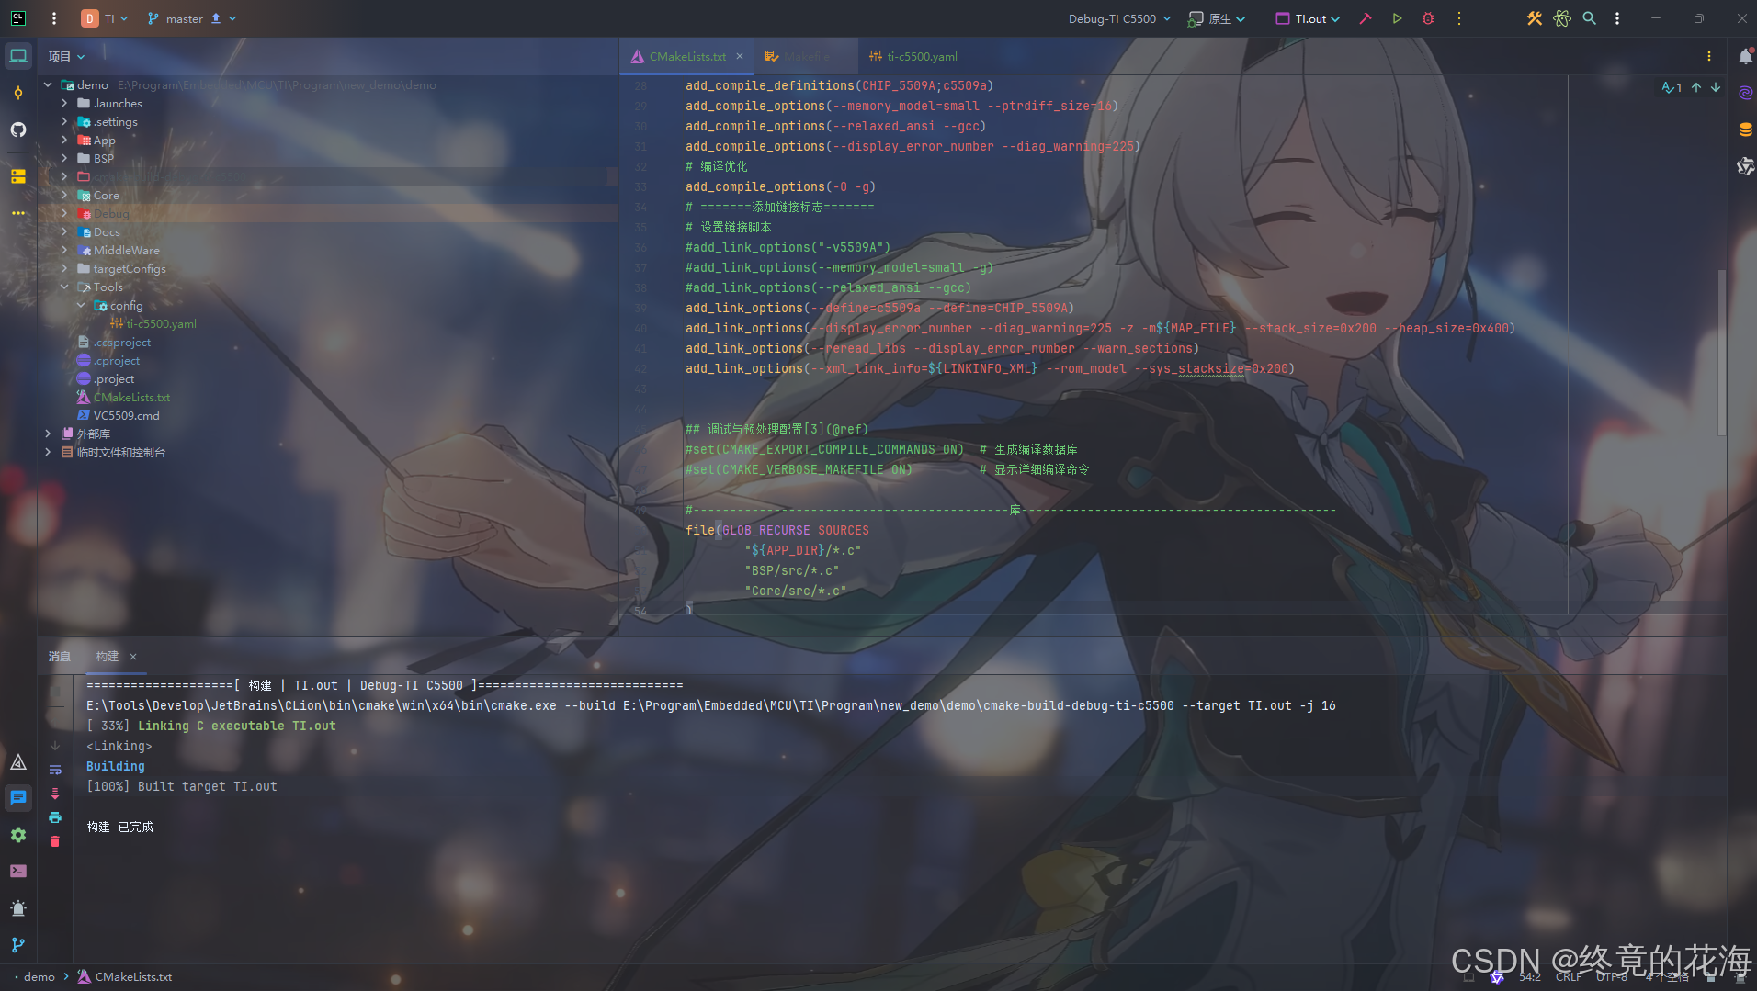
Task: Open the 原生 toolchain dropdown
Action: 1217,18
